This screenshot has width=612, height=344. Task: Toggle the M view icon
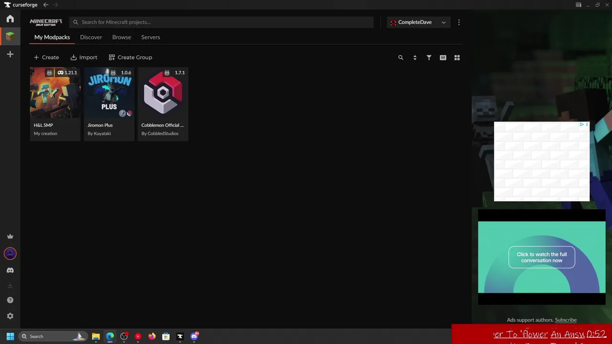[443, 57]
